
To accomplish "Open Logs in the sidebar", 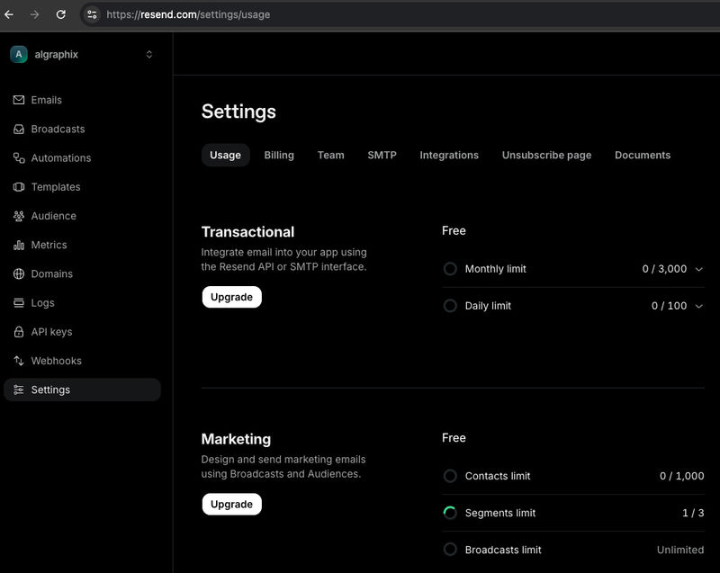I will coord(82,303).
